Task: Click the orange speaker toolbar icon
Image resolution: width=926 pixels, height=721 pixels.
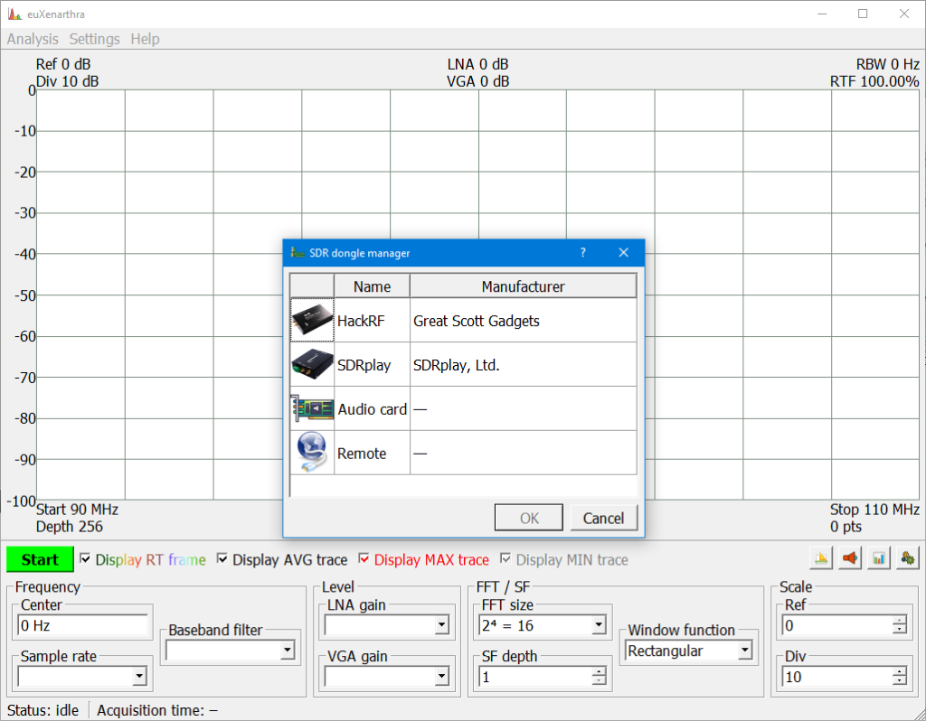Action: tap(850, 559)
